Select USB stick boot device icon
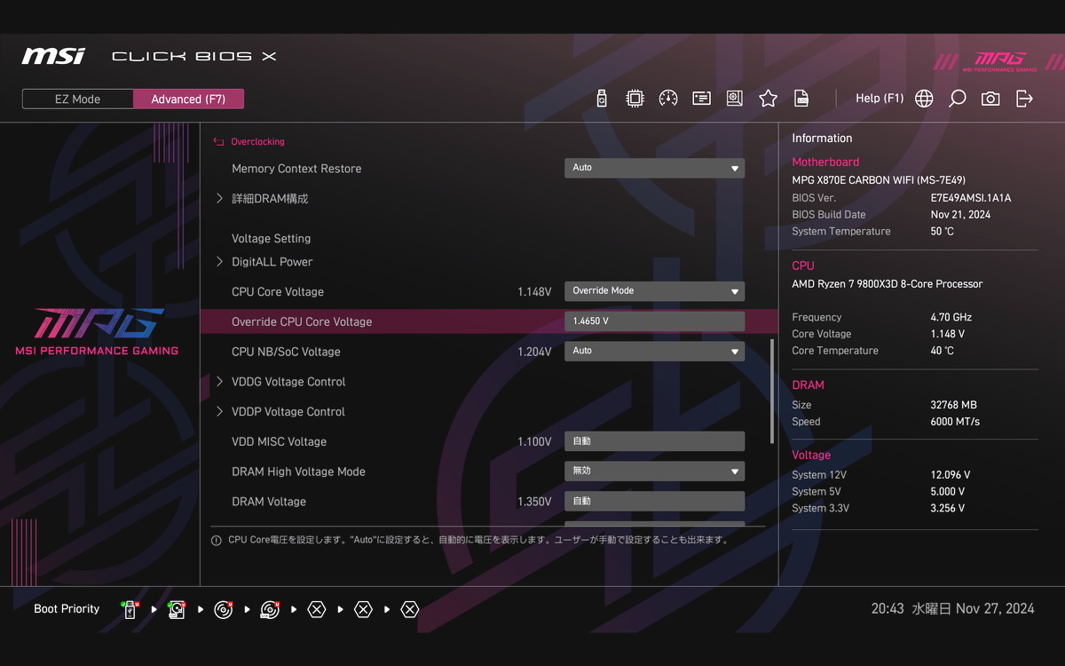Image resolution: width=1065 pixels, height=666 pixels. (130, 609)
